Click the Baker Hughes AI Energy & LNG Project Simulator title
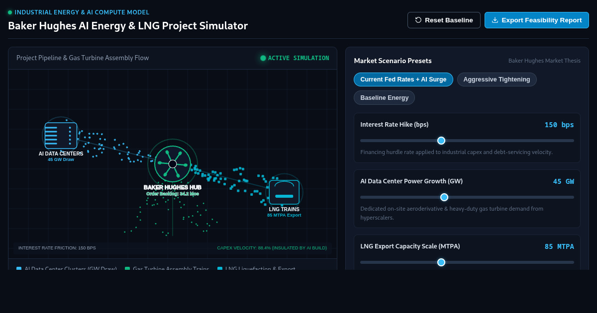597x313 pixels. click(x=128, y=26)
